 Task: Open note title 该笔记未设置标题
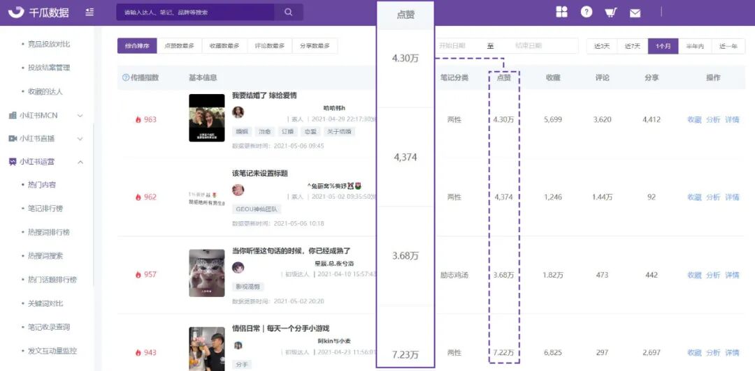pyautogui.click(x=260, y=173)
